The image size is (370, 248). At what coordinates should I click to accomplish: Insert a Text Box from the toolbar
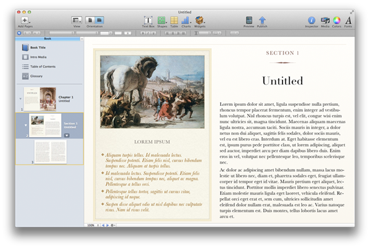point(148,20)
